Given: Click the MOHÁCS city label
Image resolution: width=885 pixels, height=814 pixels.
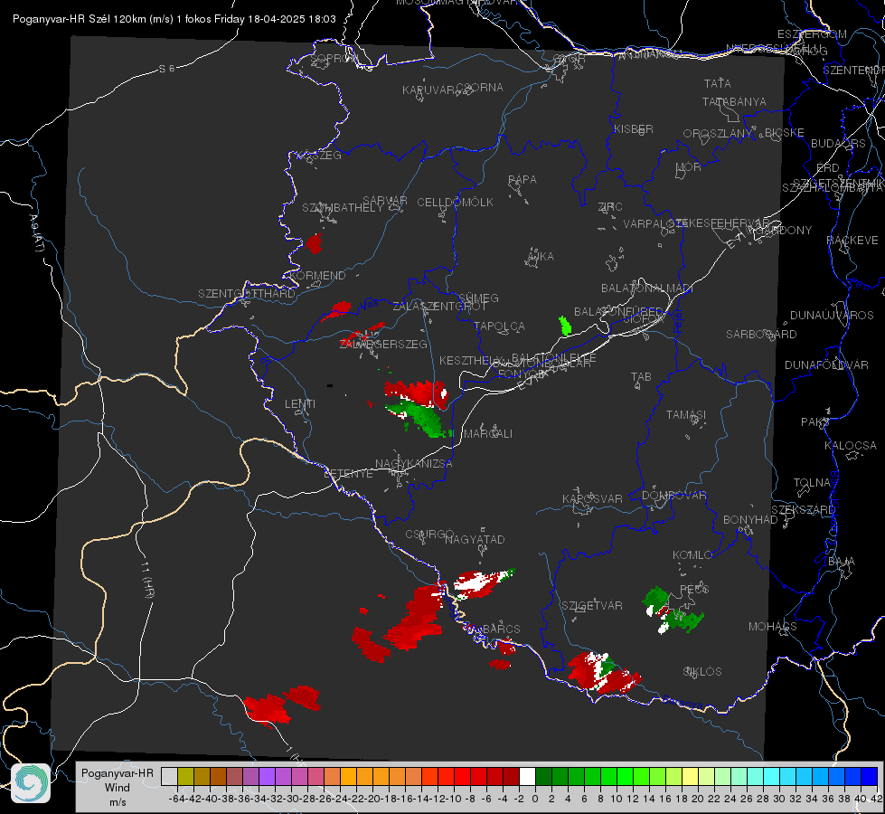Looking at the screenshot, I should coord(772,627).
